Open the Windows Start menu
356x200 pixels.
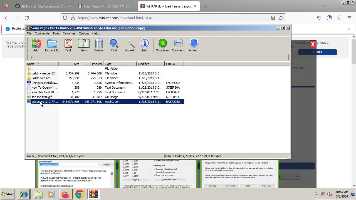click(x=8, y=194)
